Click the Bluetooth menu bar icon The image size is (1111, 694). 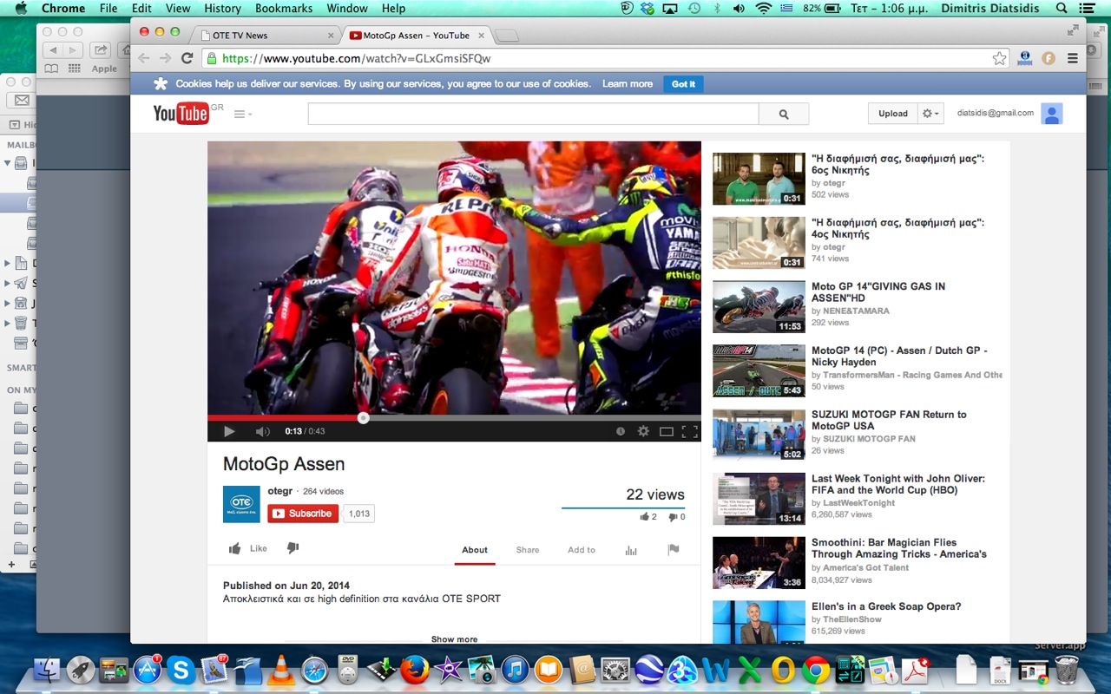pos(717,9)
